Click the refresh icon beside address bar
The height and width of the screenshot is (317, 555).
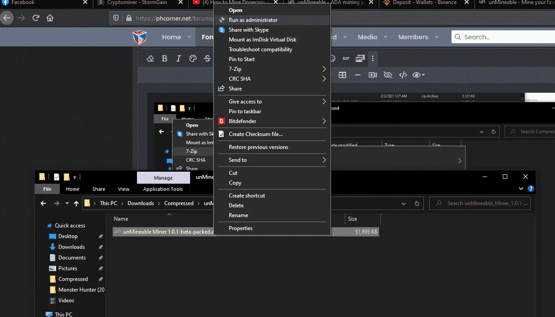[417, 203]
